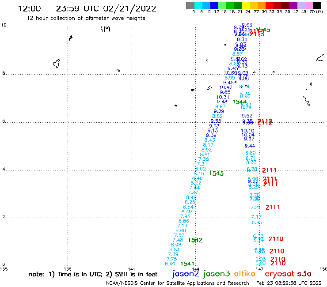Select the green track time 1542
The image size is (327, 287).
coord(195,240)
